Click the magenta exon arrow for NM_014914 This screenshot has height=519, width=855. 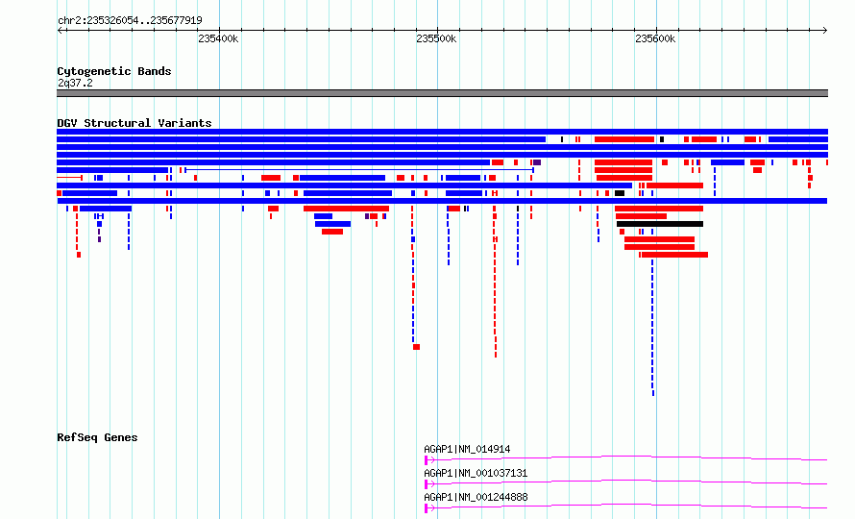pos(429,460)
